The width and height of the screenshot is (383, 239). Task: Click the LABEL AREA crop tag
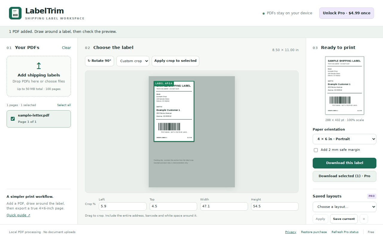click(164, 83)
